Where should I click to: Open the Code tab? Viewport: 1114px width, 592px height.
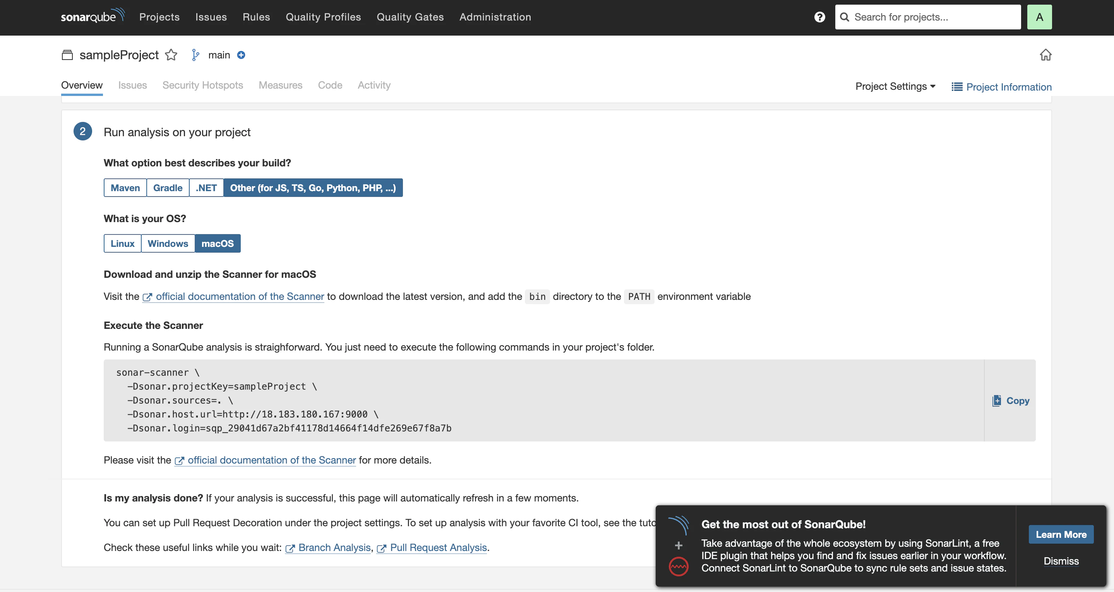click(330, 85)
